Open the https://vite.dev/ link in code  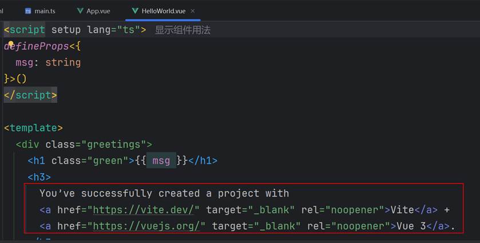pos(143,210)
